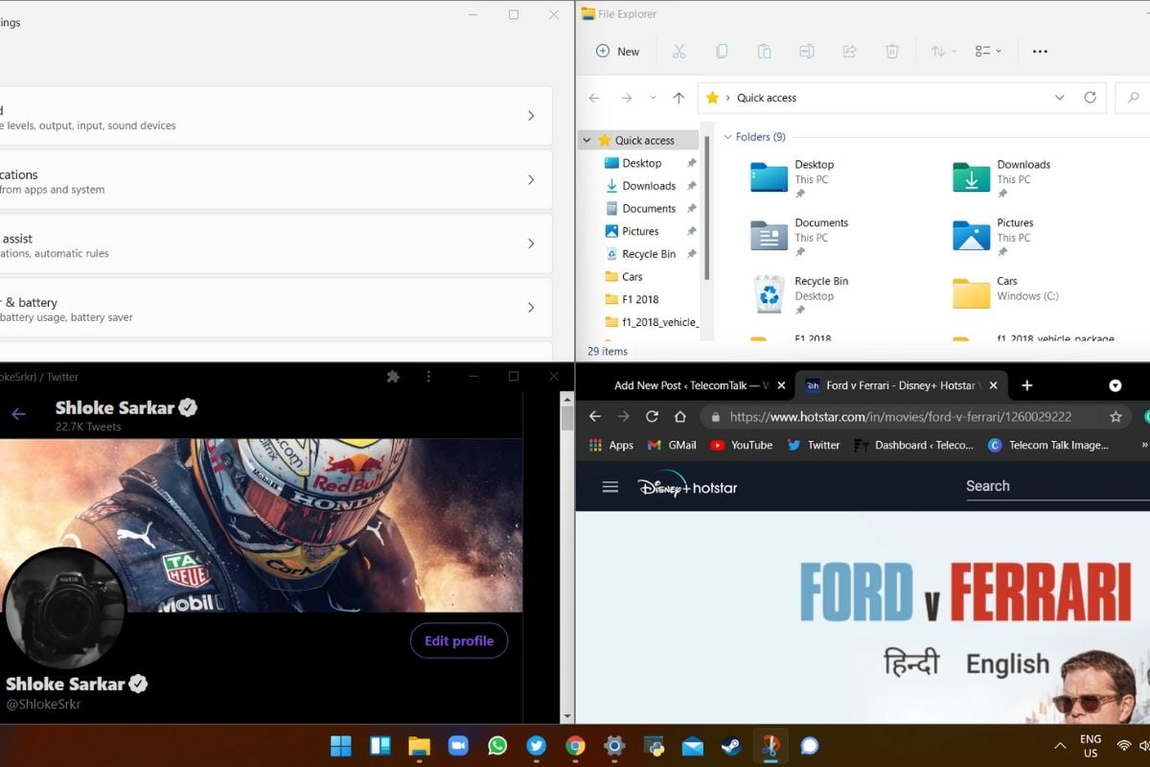Expand the Focus assist settings row chevron
Screen dimensions: 1150x767
[531, 244]
